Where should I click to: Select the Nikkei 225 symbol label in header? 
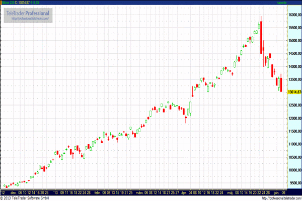8,3
